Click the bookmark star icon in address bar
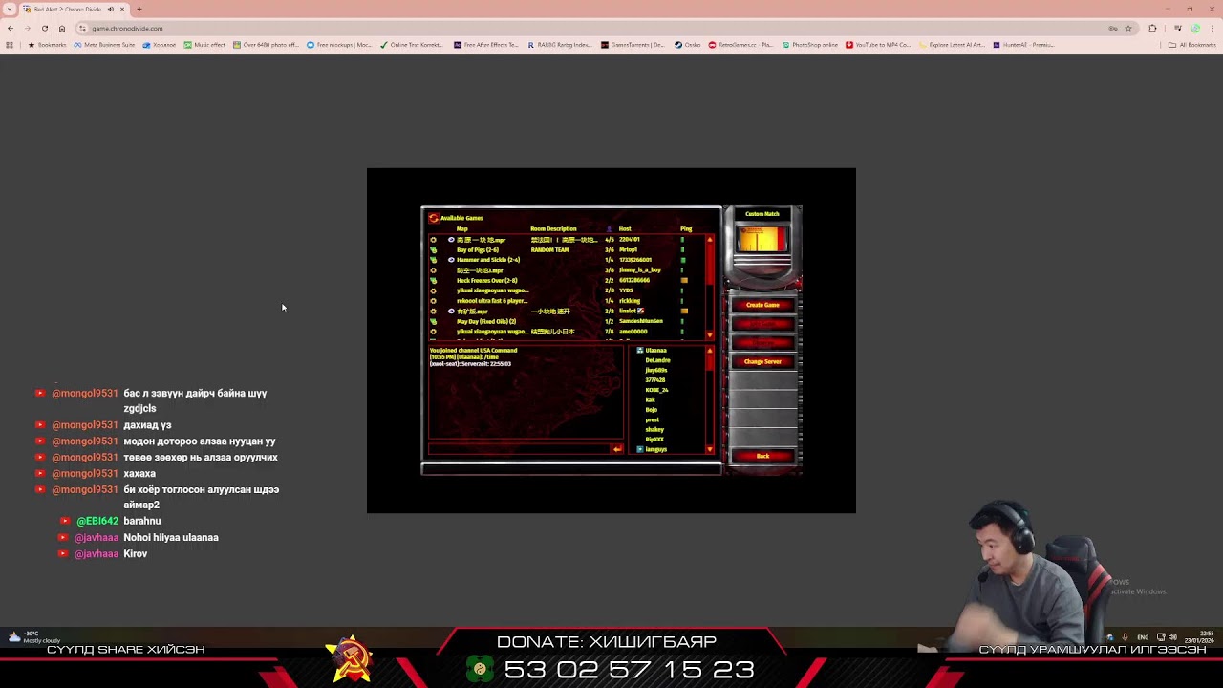The image size is (1223, 688). tap(1127, 28)
